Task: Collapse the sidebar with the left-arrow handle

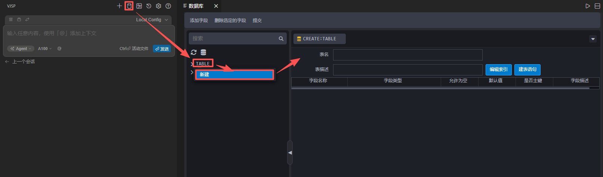Action: 290,153
